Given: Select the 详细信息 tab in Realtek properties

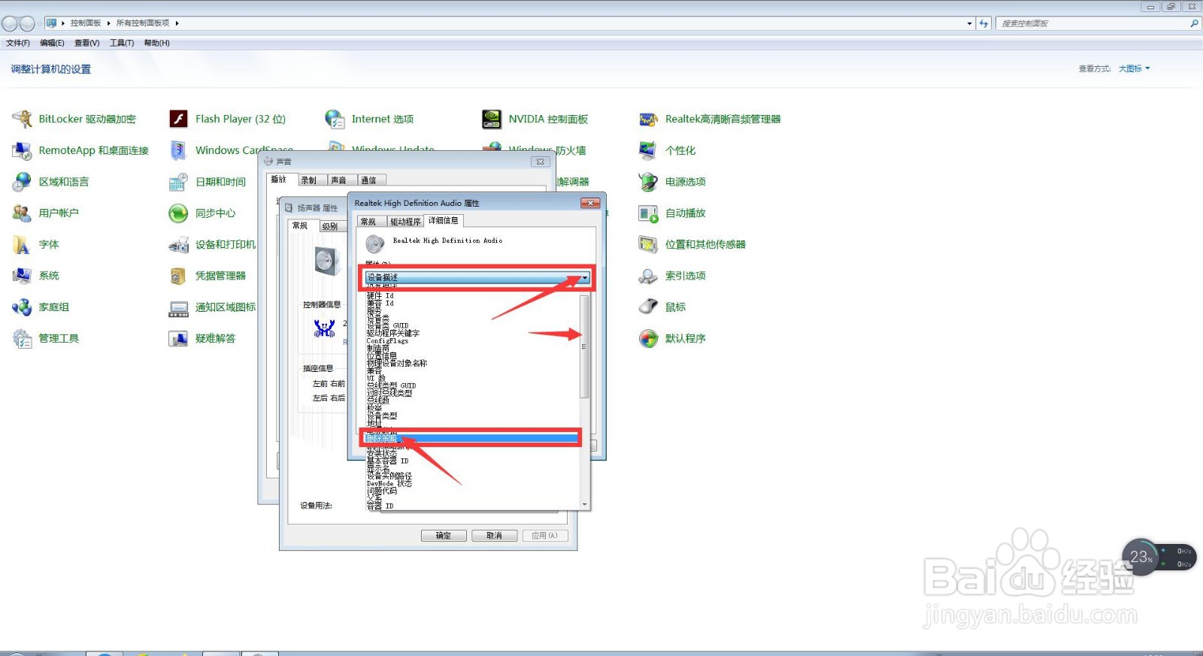Looking at the screenshot, I should pos(444,220).
